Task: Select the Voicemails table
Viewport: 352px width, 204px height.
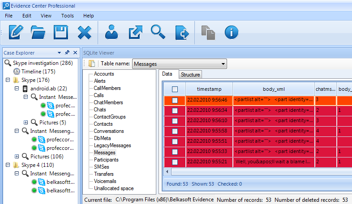Action: 105,181
